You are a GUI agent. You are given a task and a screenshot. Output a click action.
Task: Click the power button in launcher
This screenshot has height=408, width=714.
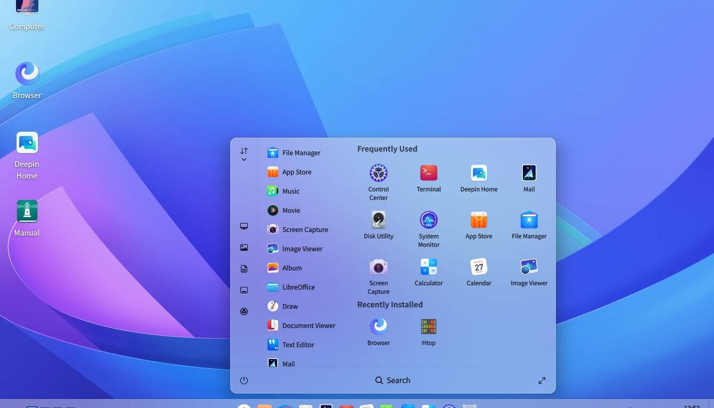tap(244, 380)
